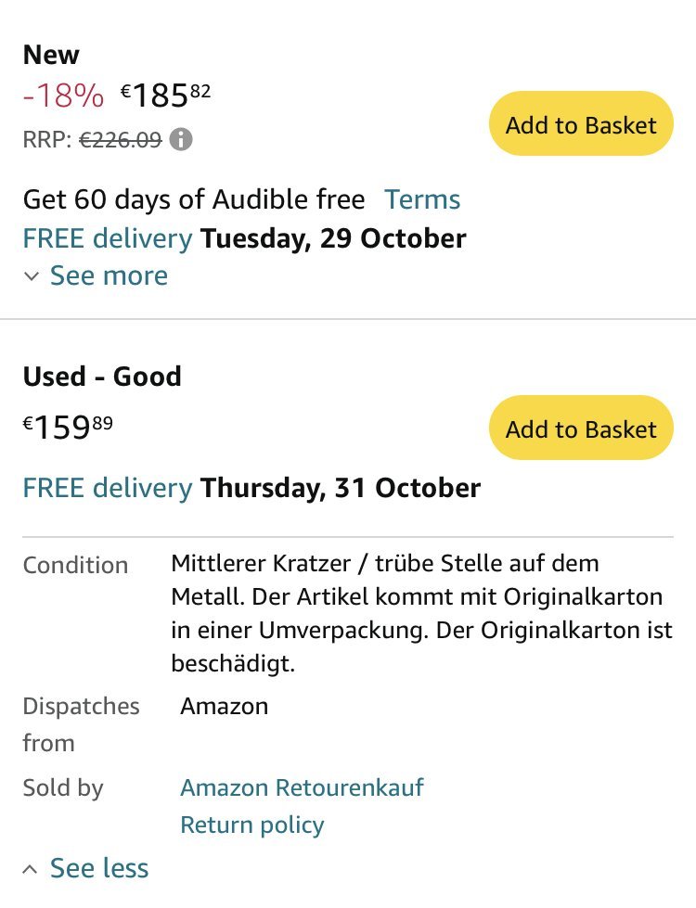Click FREE delivery link for Thursday offer
696x908 pixels.
pos(108,487)
